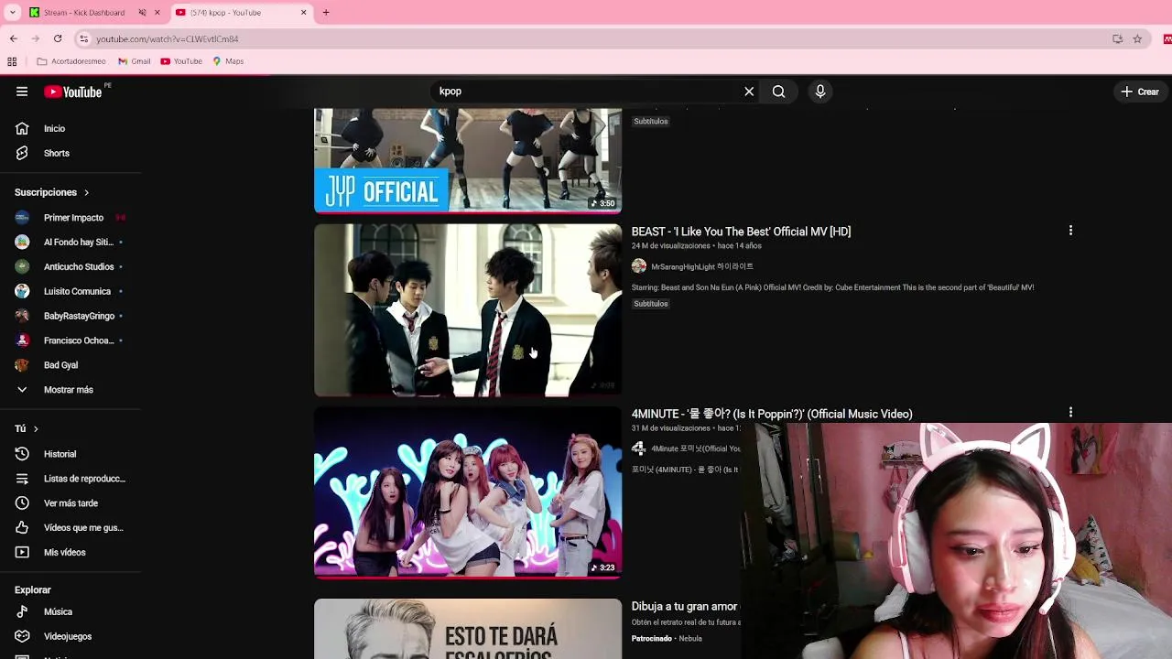The height and width of the screenshot is (659, 1172).
Task: Click the address bar URL
Action: 168,39
